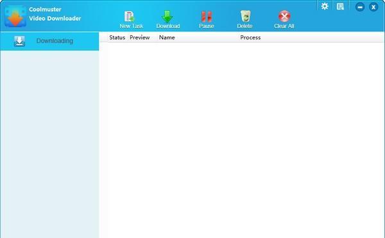Click the New Task toolbar icon

[x=129, y=17]
